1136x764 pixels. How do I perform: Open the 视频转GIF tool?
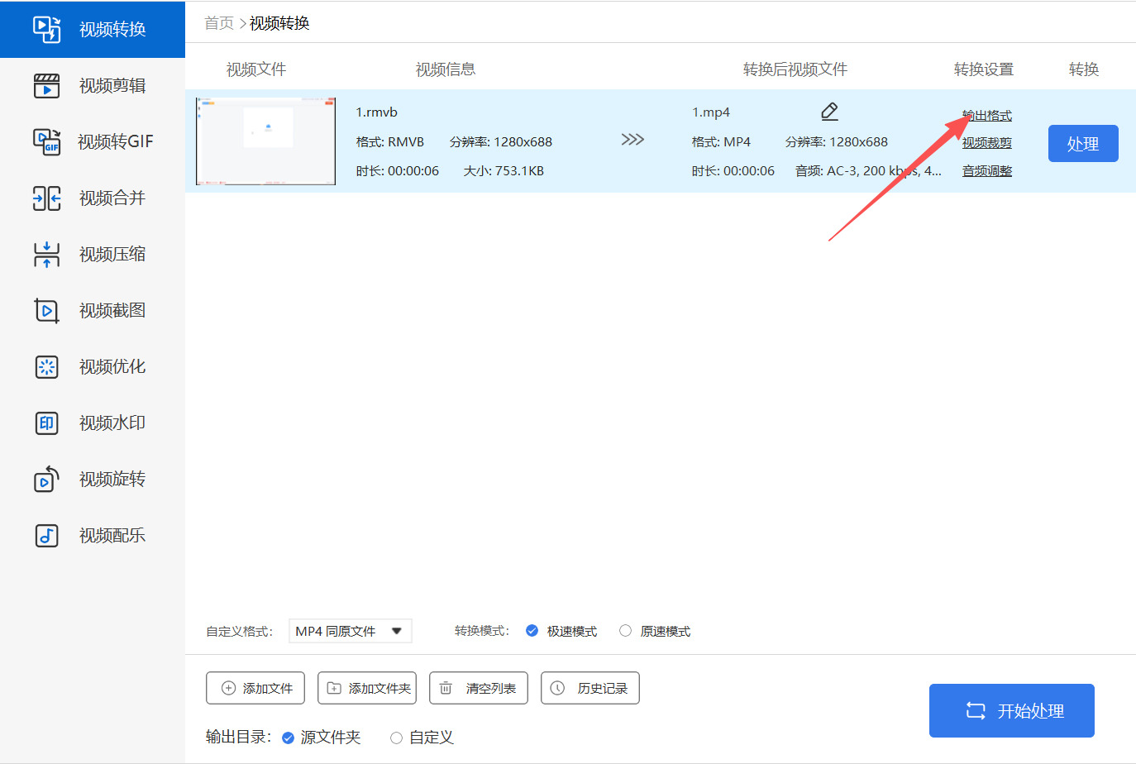[47, 141]
